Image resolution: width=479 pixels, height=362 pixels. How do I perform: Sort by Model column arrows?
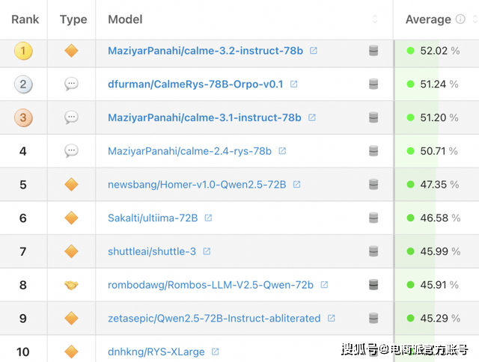tap(375, 19)
